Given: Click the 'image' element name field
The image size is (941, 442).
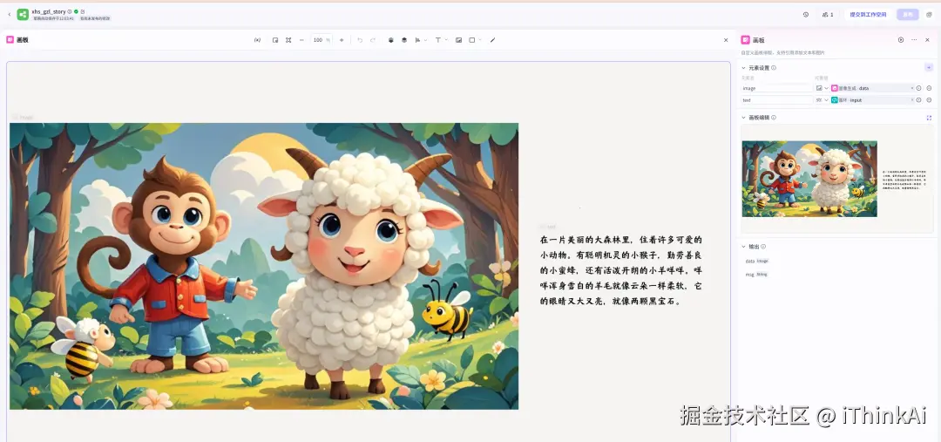Looking at the screenshot, I should tap(777, 88).
